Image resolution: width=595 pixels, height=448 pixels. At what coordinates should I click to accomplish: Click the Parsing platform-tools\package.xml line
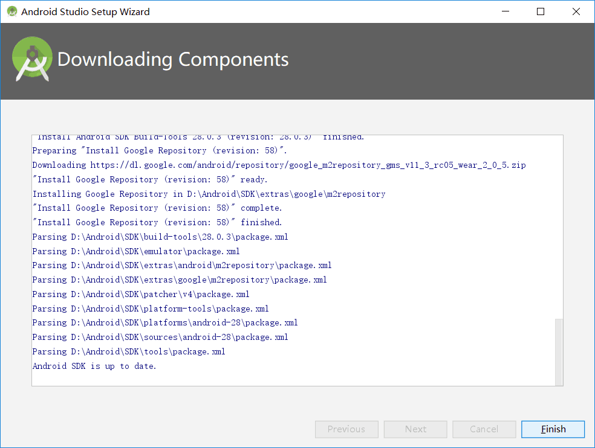click(151, 309)
